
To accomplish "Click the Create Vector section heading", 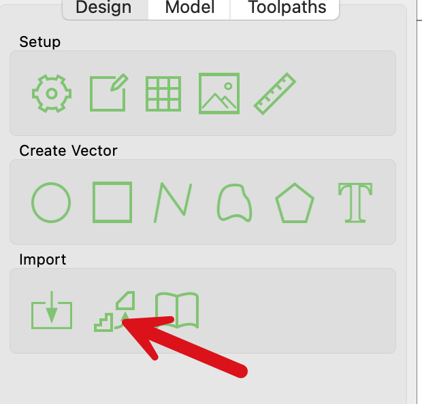I will (68, 150).
